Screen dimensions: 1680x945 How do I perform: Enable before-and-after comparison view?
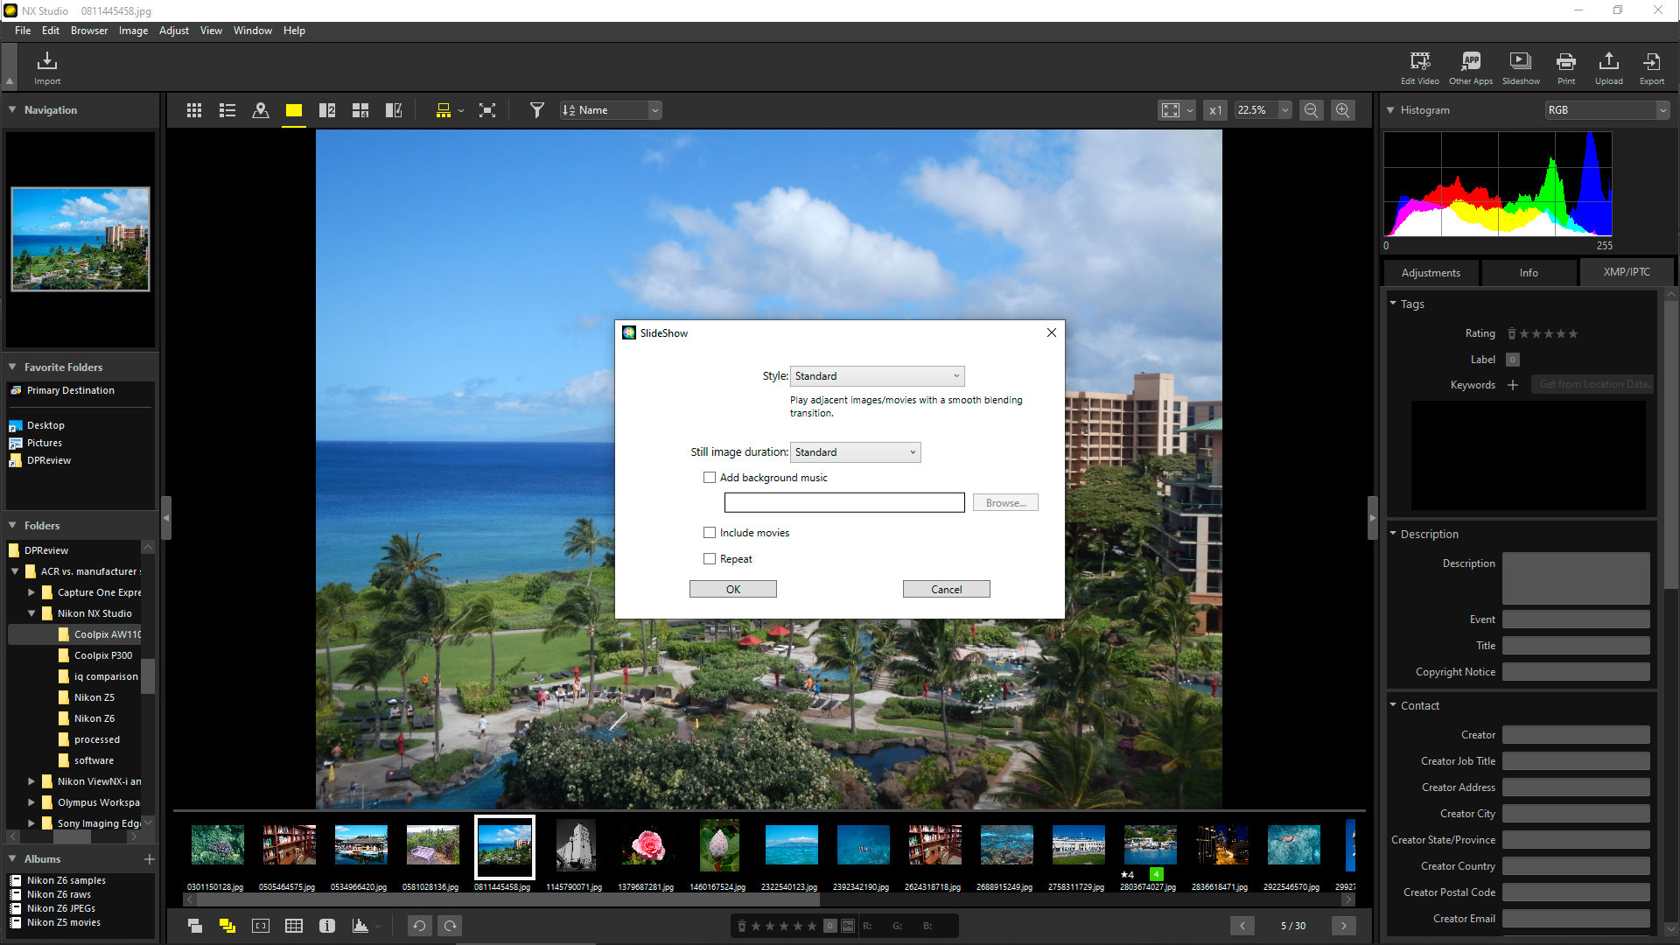(394, 110)
